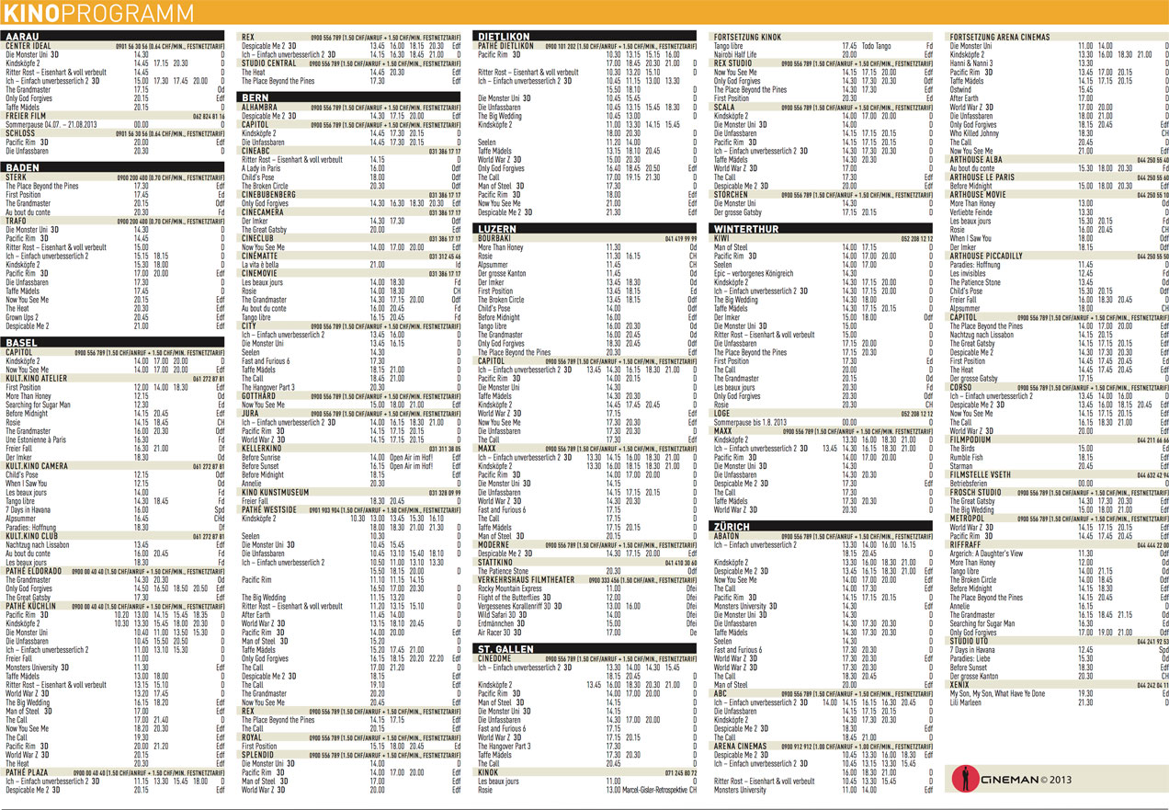
Task: Click the film 'Rocky Mountain Express'
Action: click(x=509, y=588)
